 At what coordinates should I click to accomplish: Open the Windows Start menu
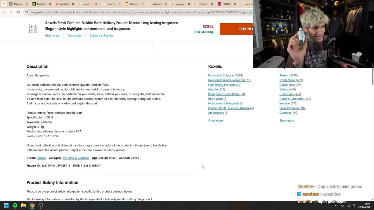coord(6,205)
